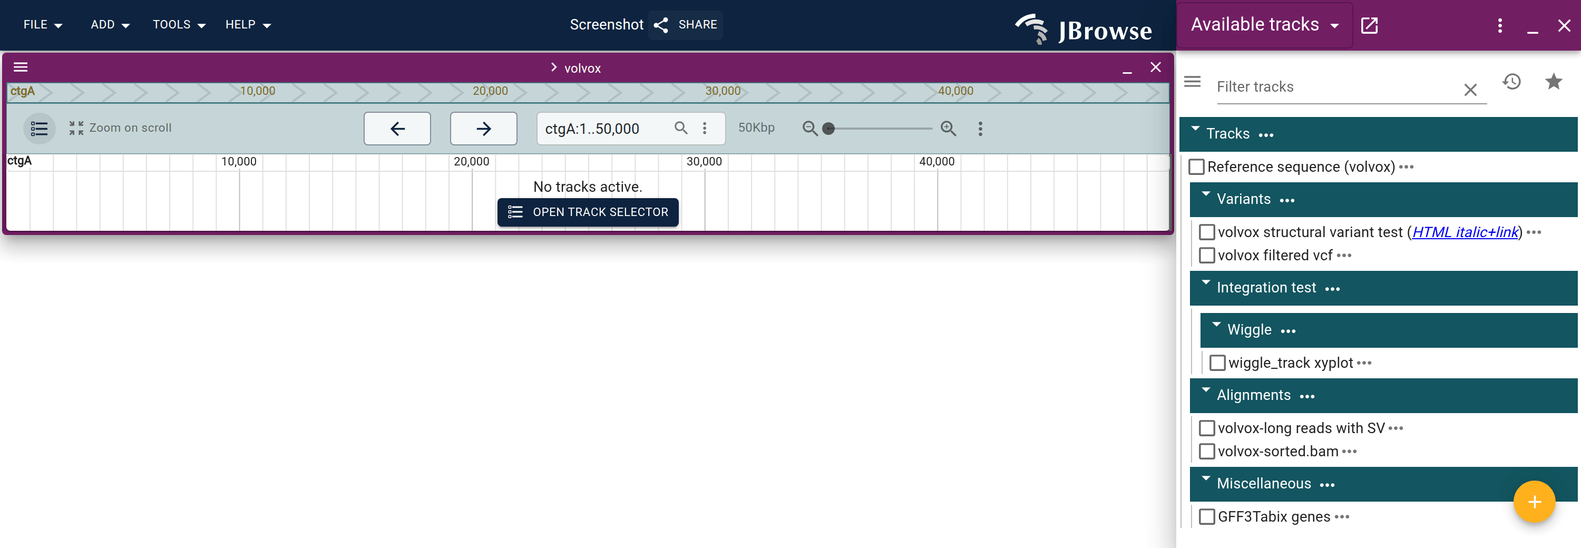Pan the view right with arrow button

click(484, 128)
